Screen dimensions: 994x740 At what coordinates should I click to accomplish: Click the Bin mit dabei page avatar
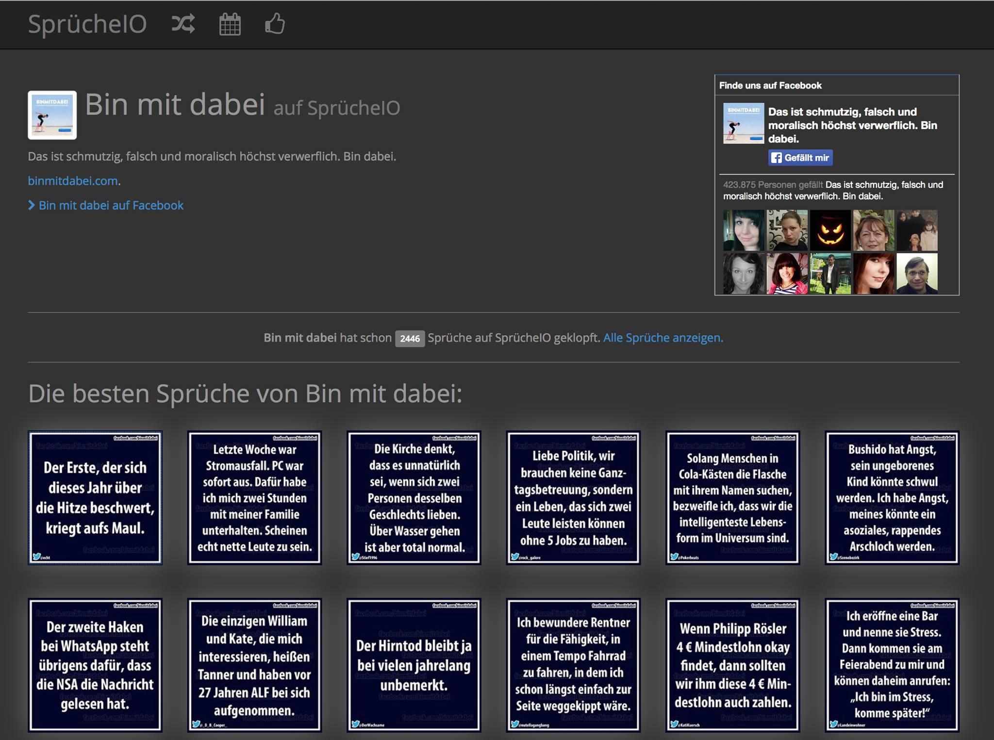(x=52, y=115)
